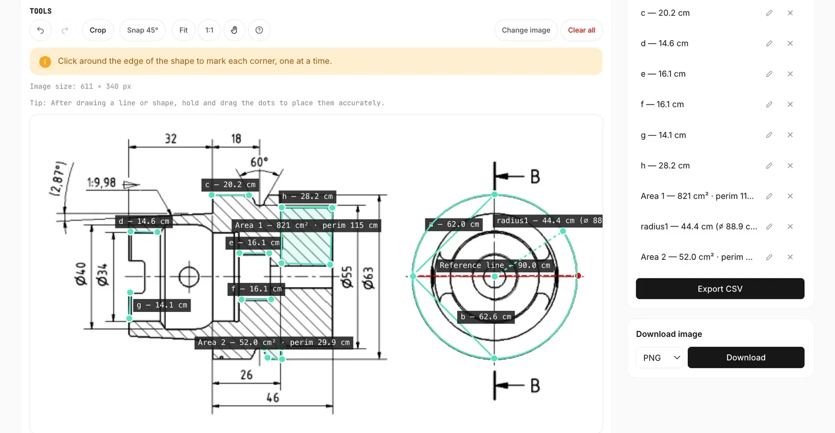Select the 'Area 1 — 821 cm²' label on canvas
Screen dimensions: 835x433
coord(306,225)
